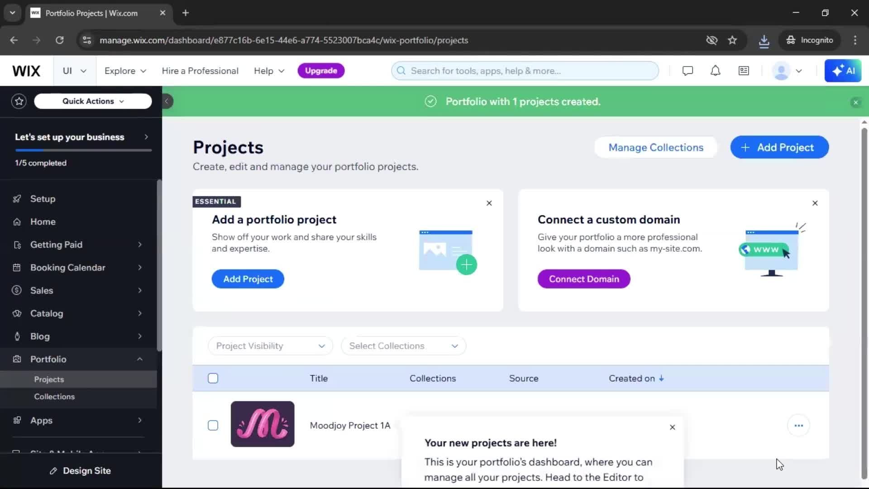Open the Hire a Professional menu
This screenshot has height=489, width=869.
(x=200, y=71)
